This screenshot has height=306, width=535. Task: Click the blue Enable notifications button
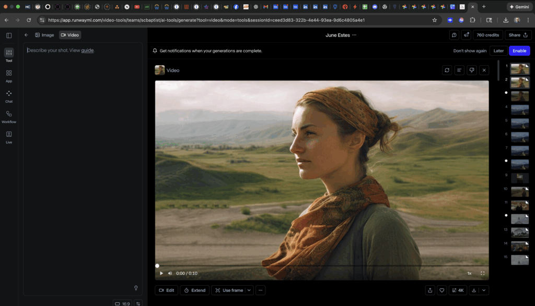pos(519,51)
